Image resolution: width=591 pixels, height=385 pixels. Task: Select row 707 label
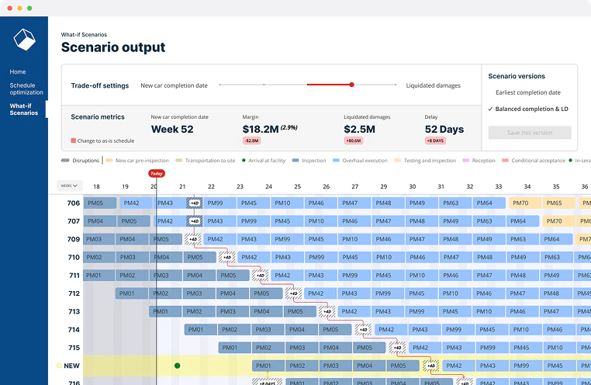[74, 221]
